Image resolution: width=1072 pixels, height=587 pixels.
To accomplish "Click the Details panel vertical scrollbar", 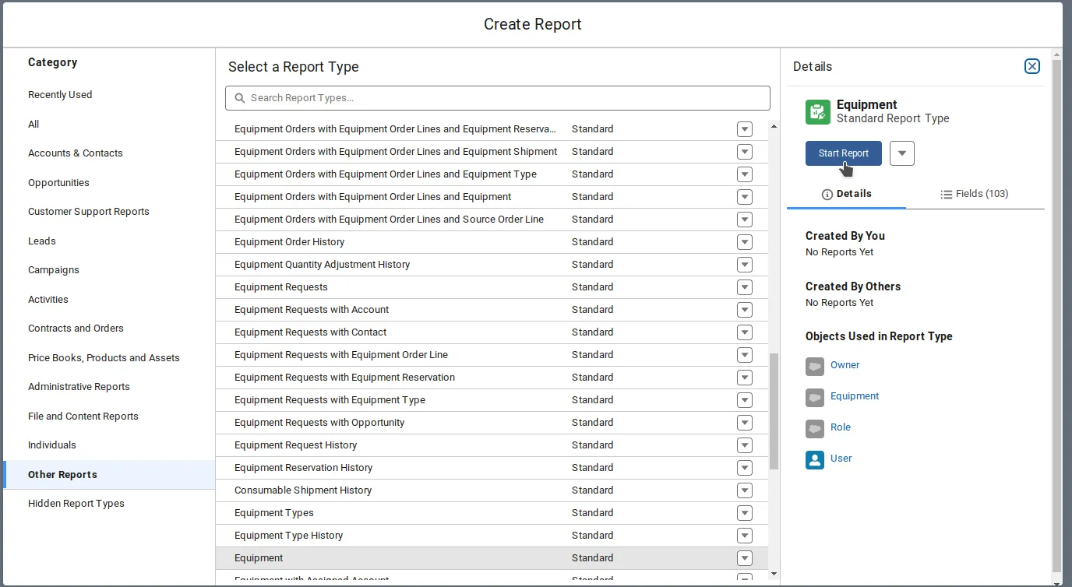I will (1056, 315).
